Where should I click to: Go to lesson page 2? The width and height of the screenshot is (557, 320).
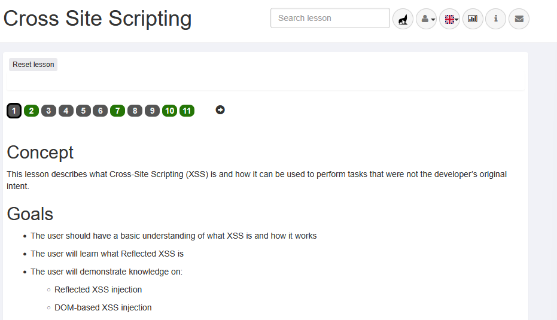31,111
